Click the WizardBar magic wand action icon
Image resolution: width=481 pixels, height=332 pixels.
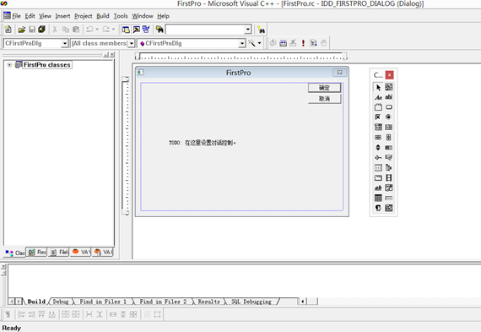click(251, 43)
